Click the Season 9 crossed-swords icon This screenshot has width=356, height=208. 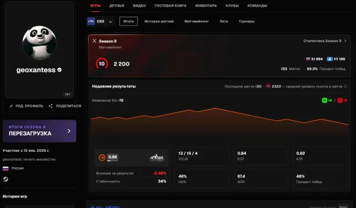[95, 41]
